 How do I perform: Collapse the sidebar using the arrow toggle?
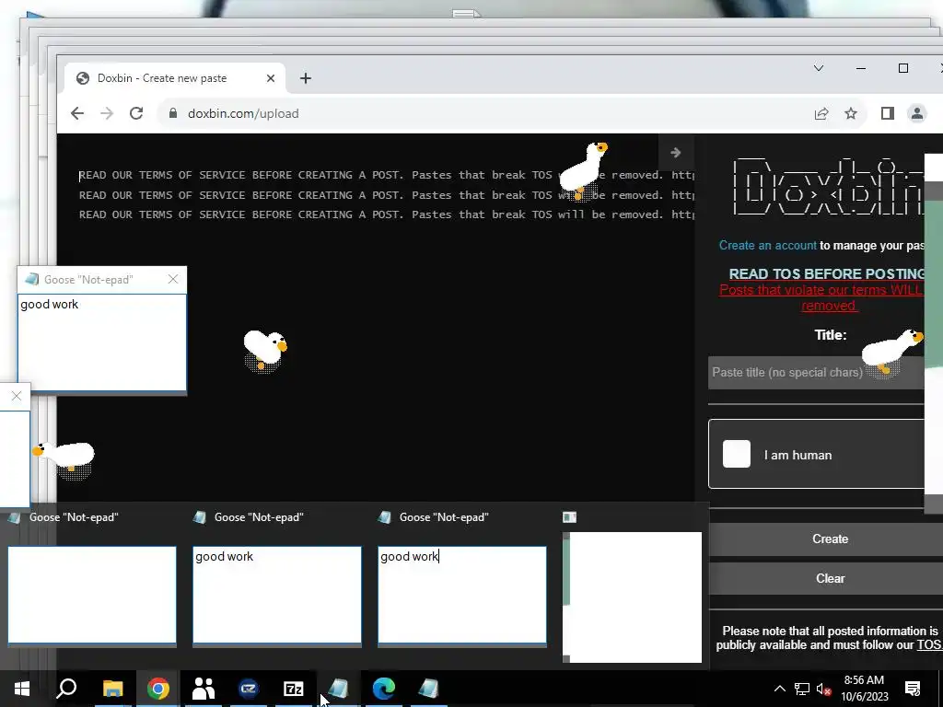click(x=676, y=153)
